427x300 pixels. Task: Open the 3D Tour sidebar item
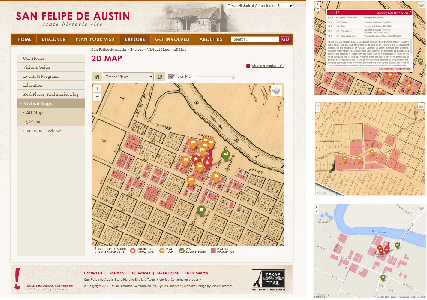[51, 121]
